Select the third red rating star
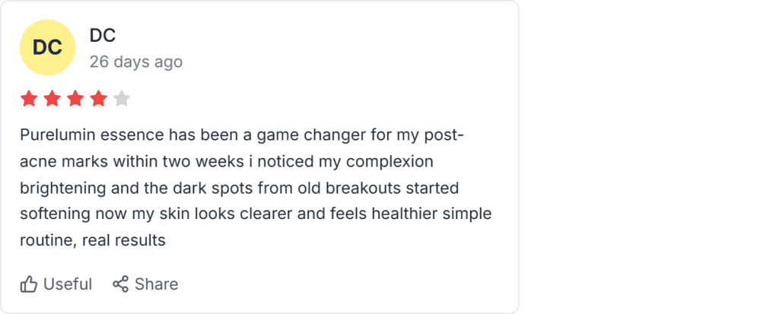 (75, 99)
